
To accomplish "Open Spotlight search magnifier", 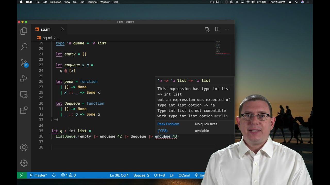I will (296, 2).
